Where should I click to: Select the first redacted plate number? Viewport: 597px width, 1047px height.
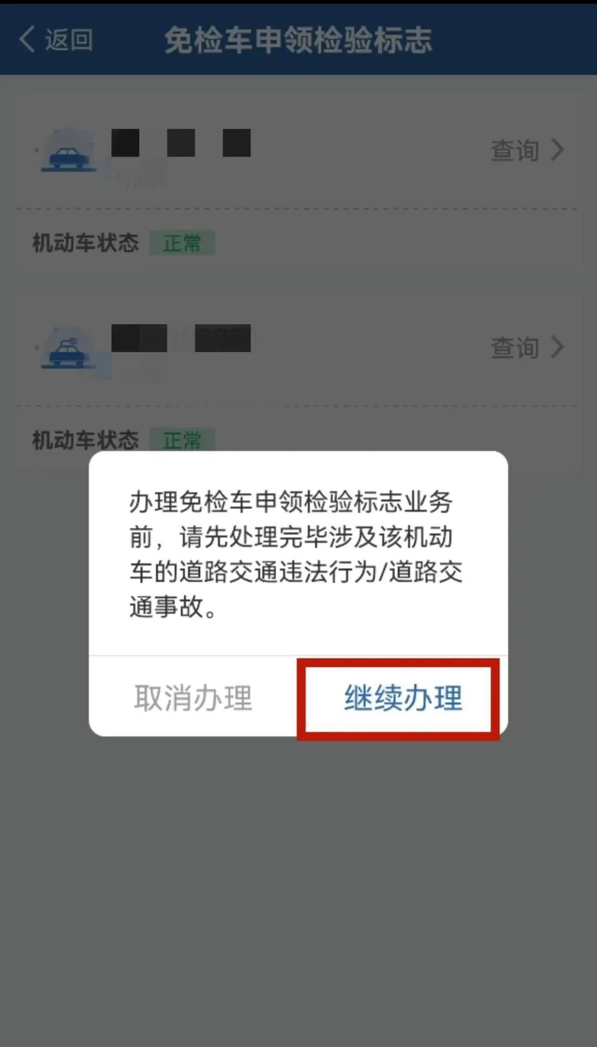181,143
